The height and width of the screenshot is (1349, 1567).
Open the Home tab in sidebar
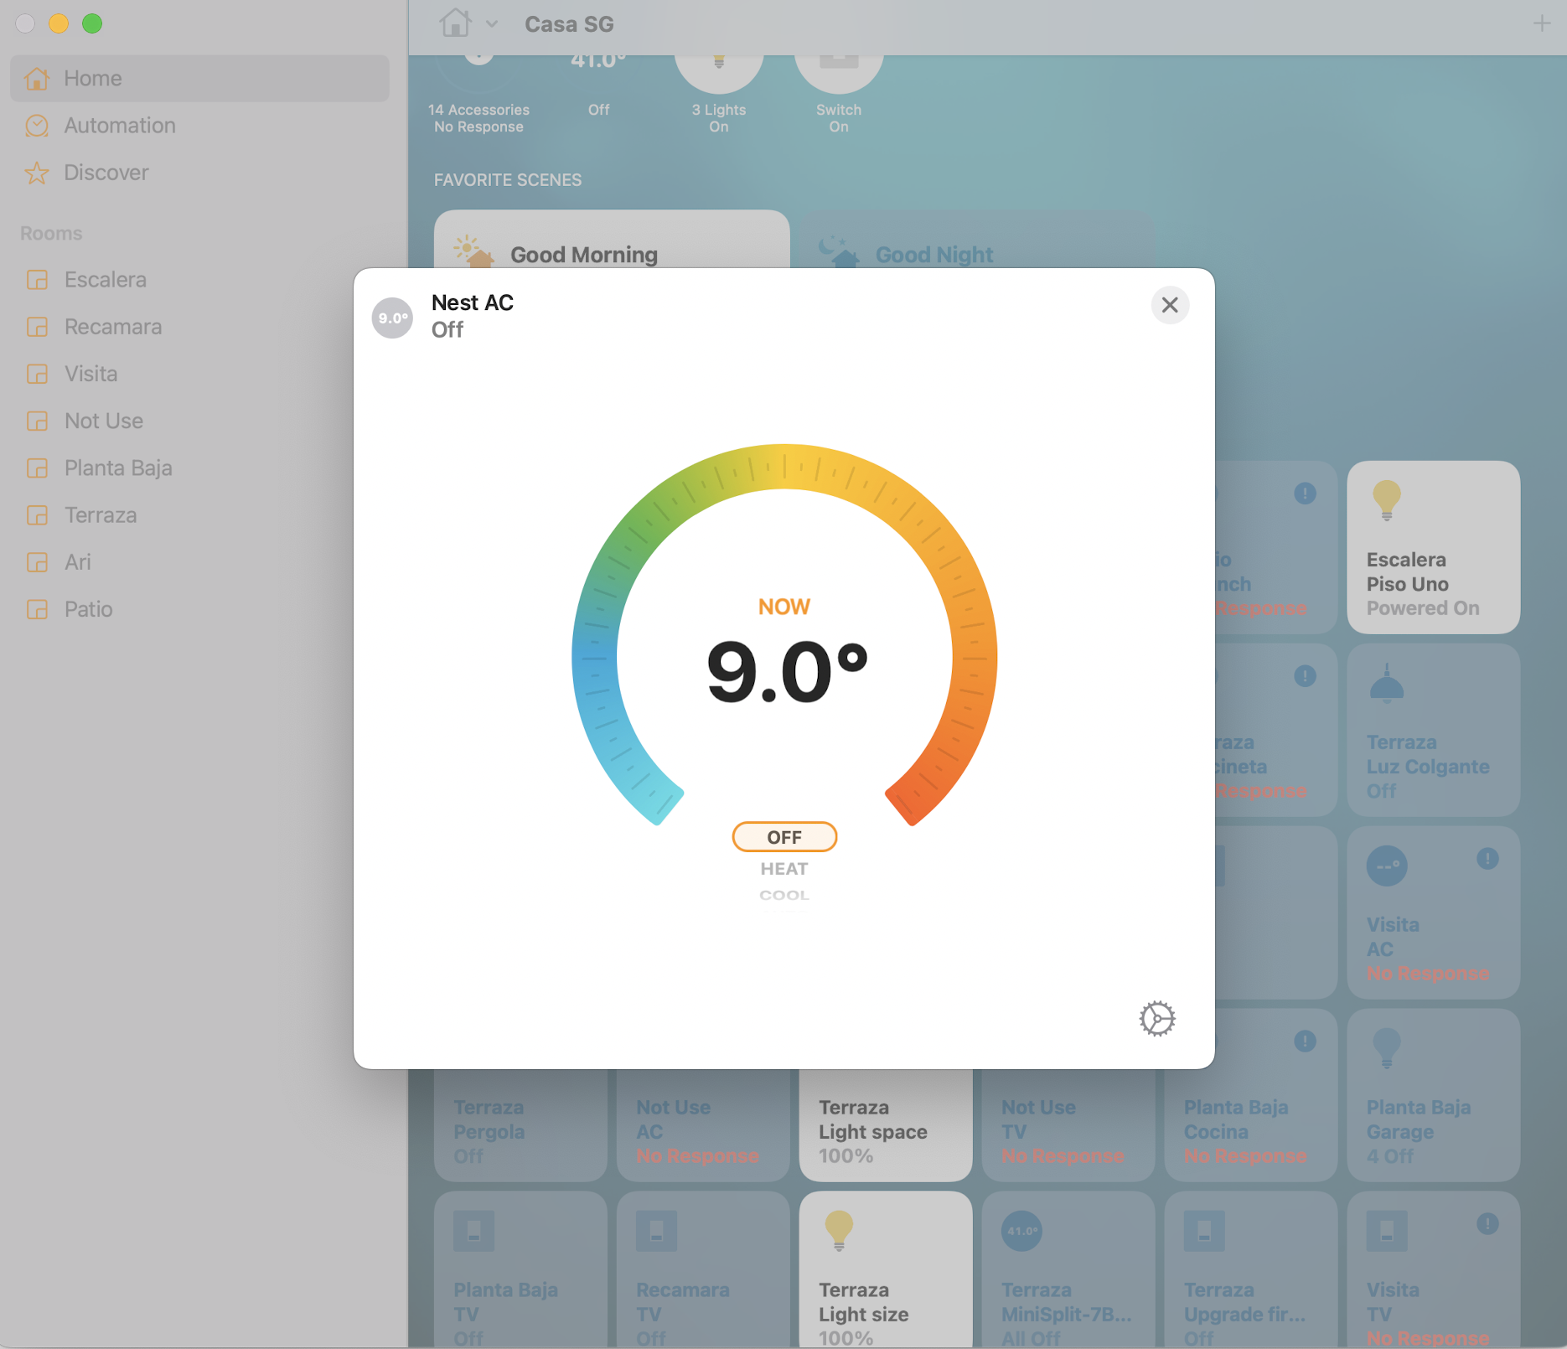[x=199, y=78]
